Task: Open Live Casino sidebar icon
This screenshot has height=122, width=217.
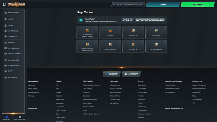Action: click(5, 31)
